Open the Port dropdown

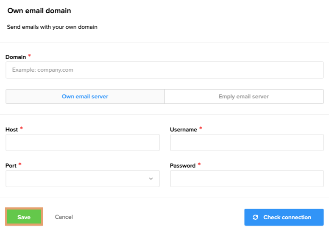pos(82,179)
